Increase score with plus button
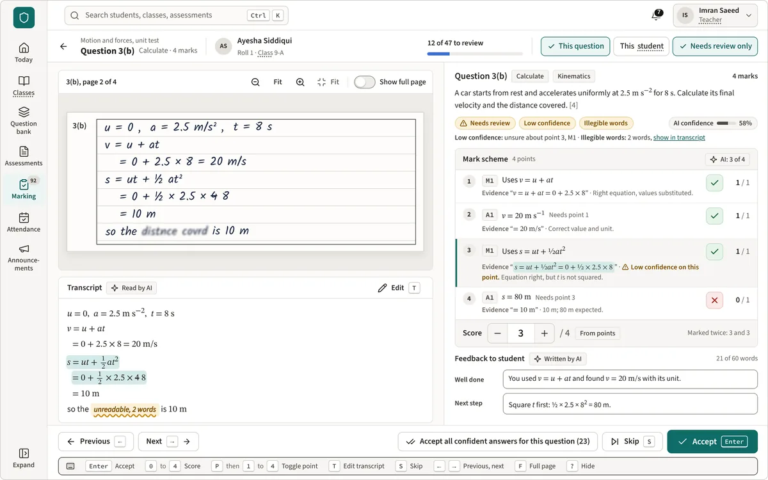The height and width of the screenshot is (480, 768). [x=544, y=333]
